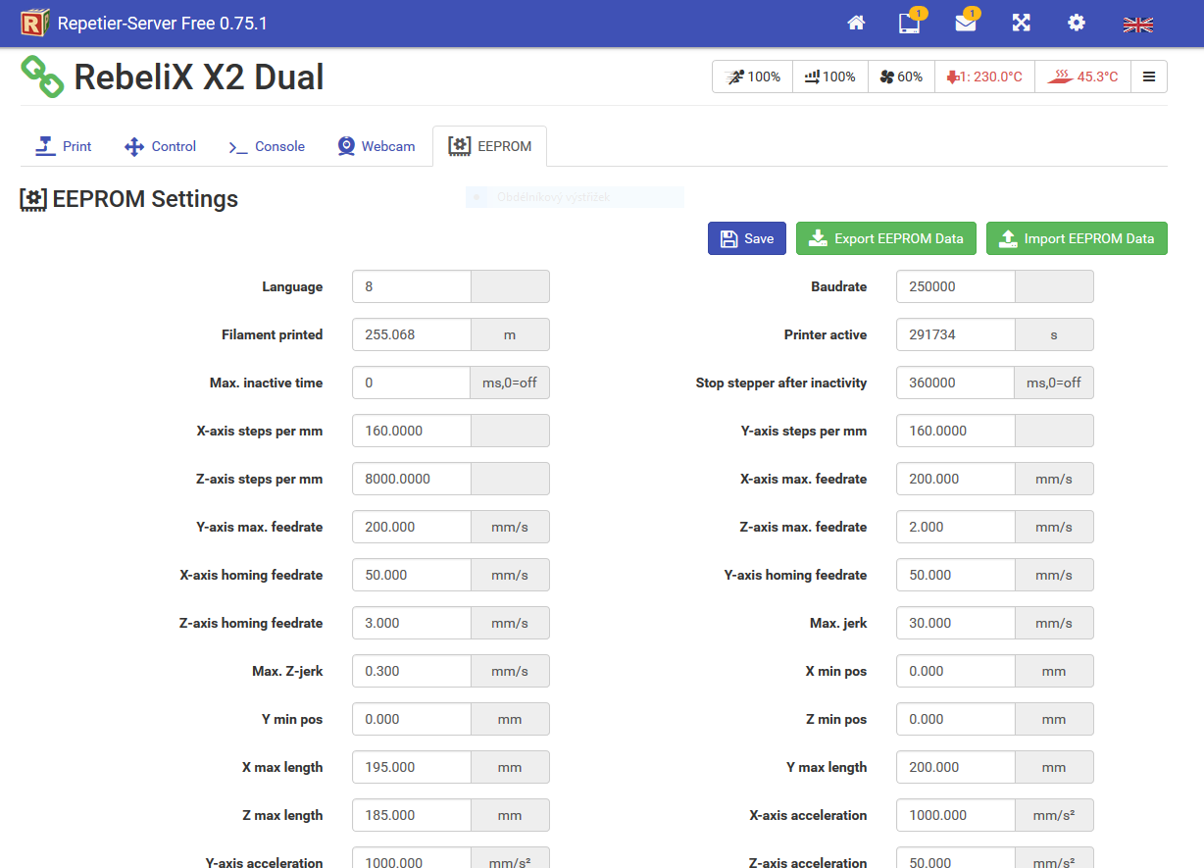This screenshot has width=1204, height=868.
Task: Click the blue Save button
Action: click(x=746, y=238)
